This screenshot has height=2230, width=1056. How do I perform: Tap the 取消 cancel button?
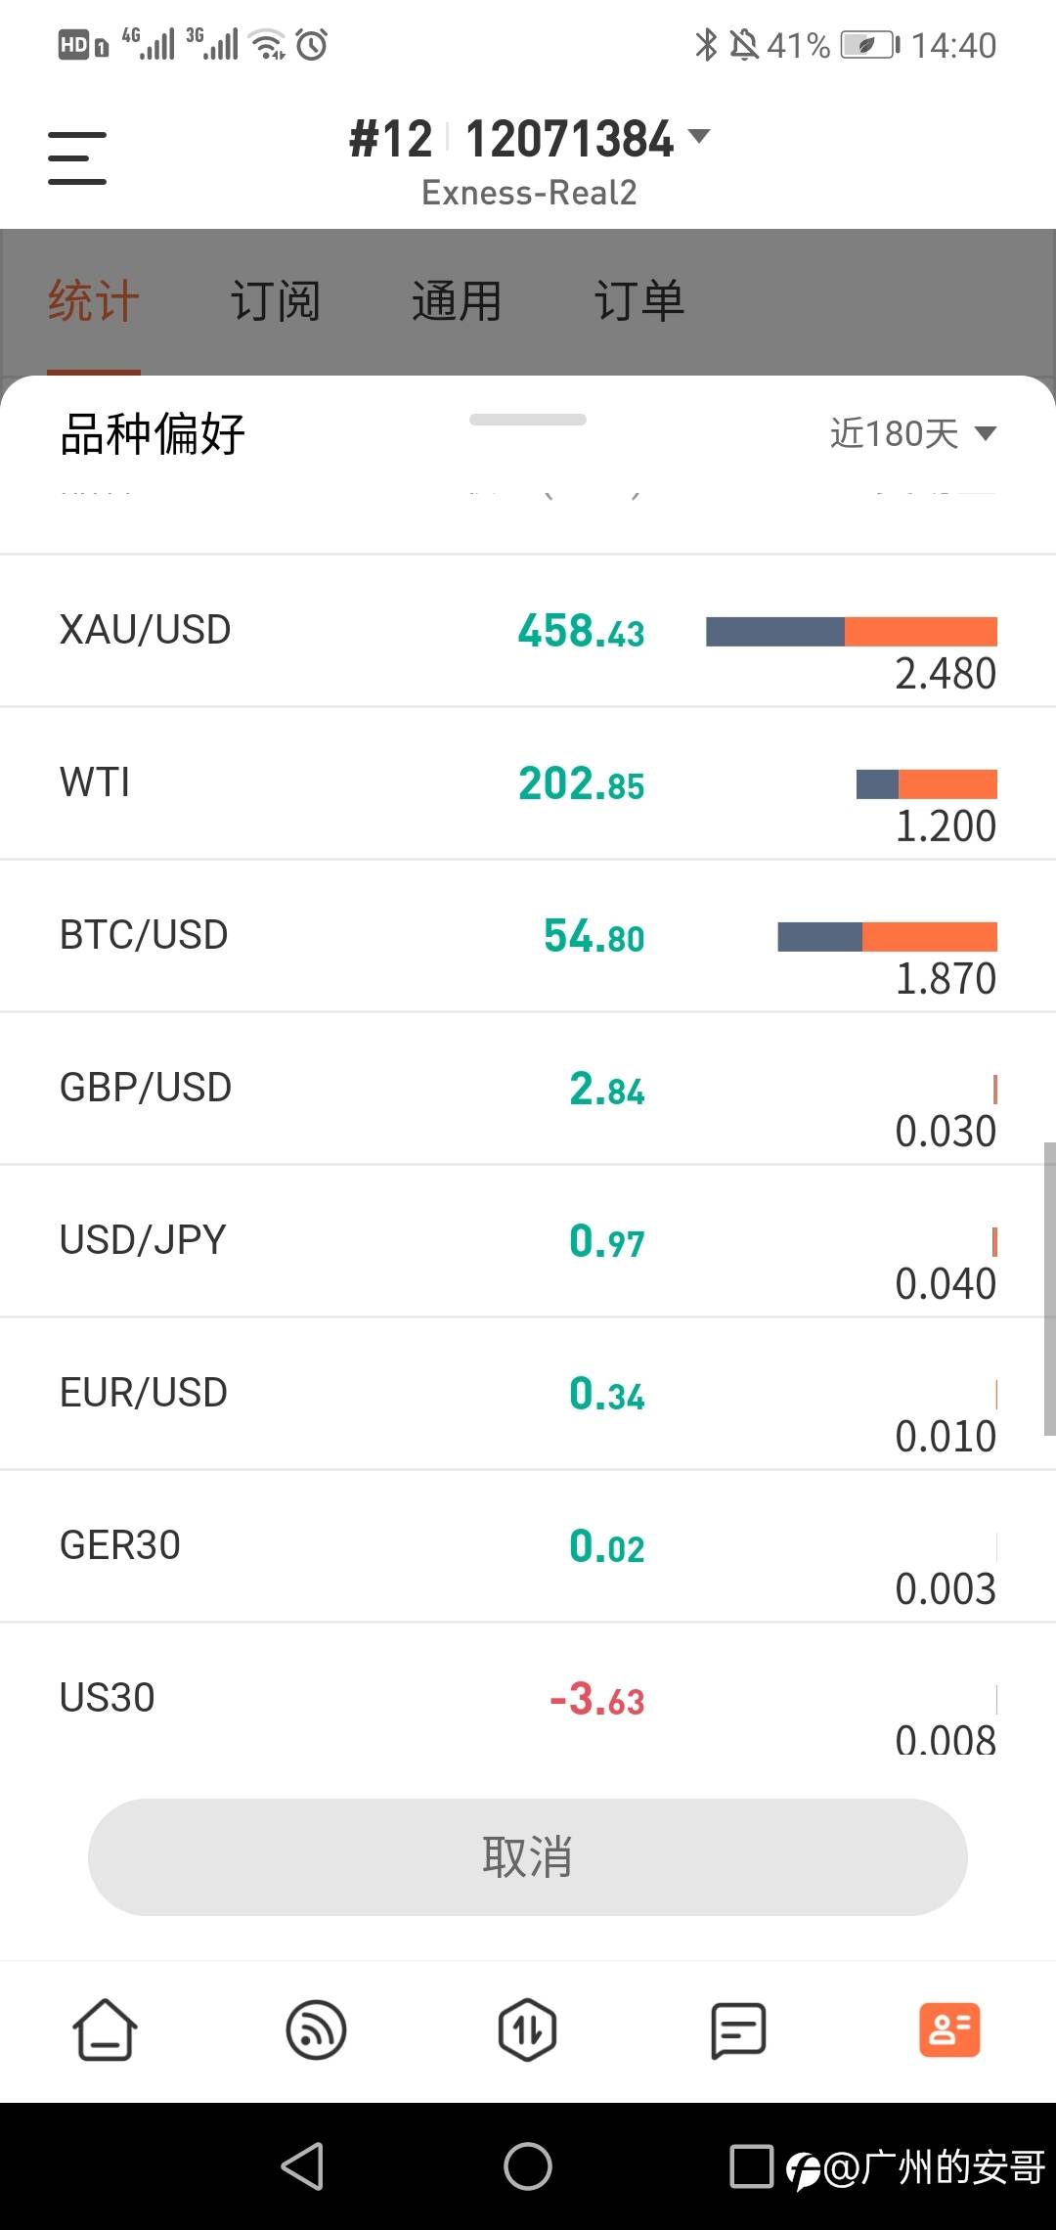coord(528,1856)
